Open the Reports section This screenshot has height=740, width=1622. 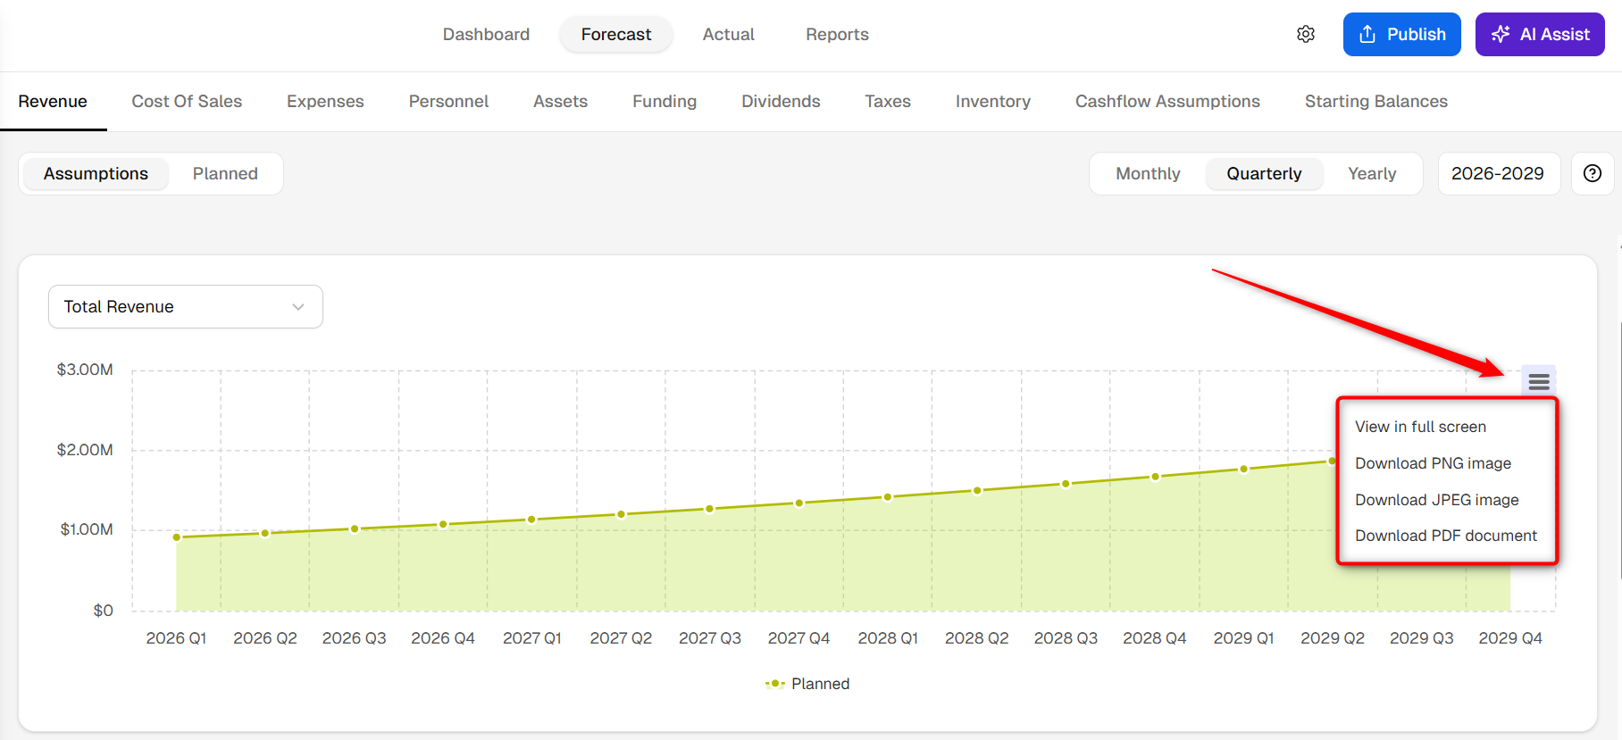click(837, 34)
